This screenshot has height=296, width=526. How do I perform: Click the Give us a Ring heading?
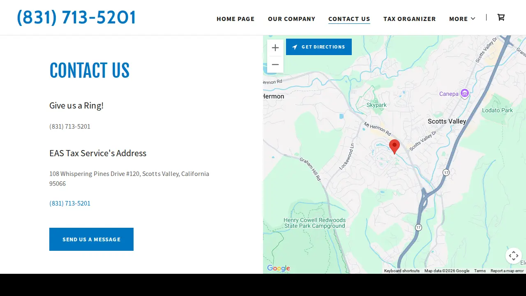(x=76, y=106)
